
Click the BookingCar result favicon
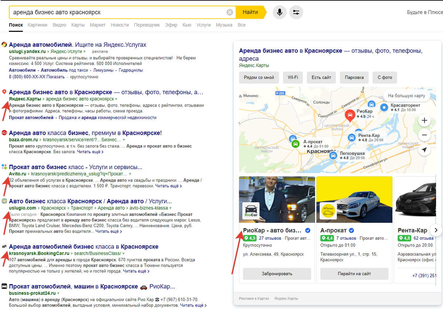pos(4,246)
